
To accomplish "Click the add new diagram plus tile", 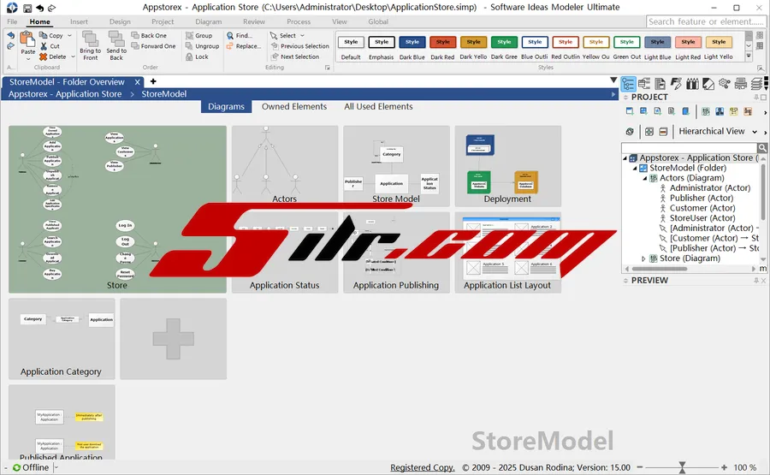I will coord(174,339).
